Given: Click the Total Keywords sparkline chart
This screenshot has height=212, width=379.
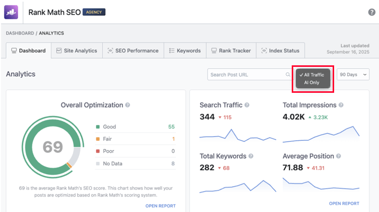Looking at the screenshot, I should pyautogui.click(x=237, y=187).
